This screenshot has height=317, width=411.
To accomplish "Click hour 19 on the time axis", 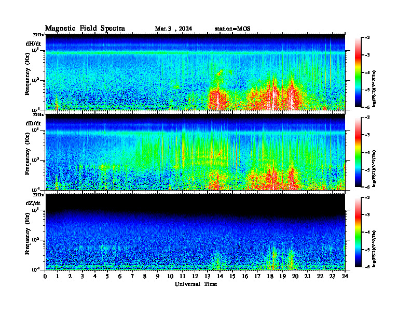I will (282, 277).
